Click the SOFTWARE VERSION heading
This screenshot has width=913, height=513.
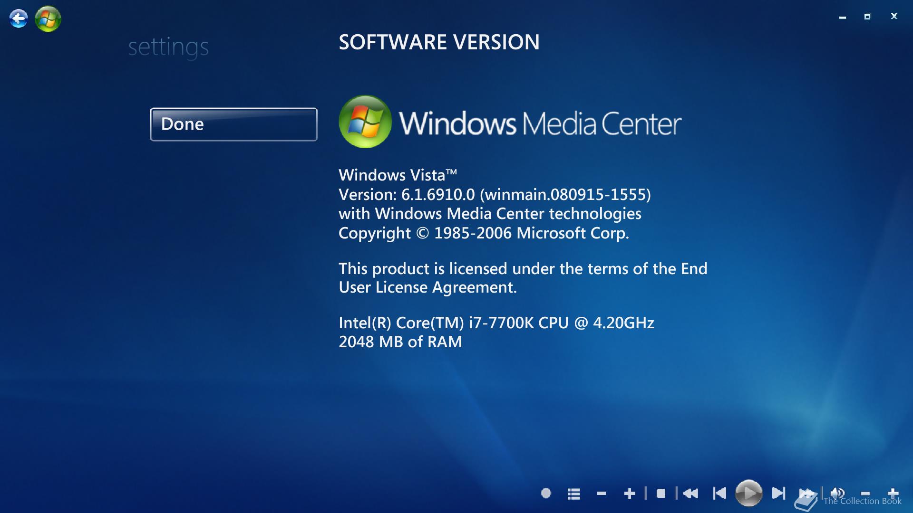[x=439, y=42]
